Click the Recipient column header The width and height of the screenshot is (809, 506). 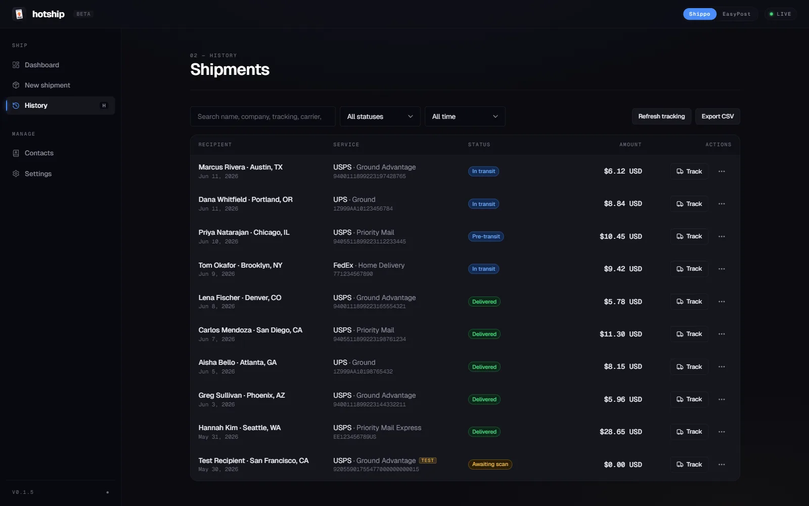click(215, 145)
